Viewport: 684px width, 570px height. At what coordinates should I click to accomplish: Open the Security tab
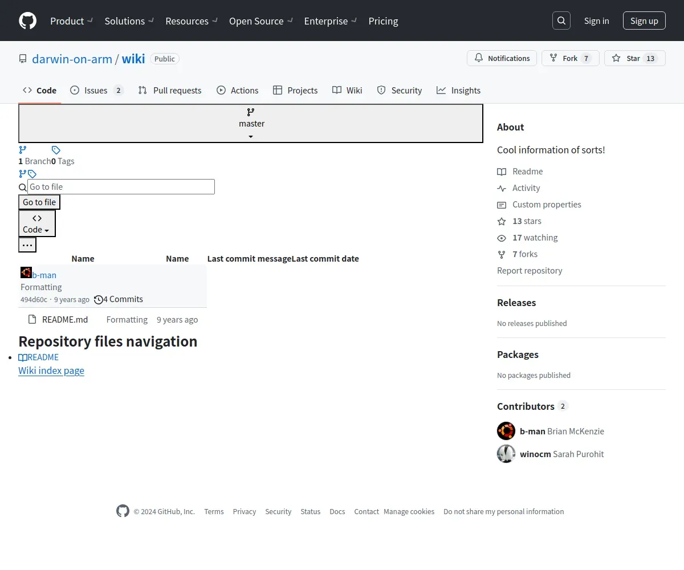tap(399, 90)
